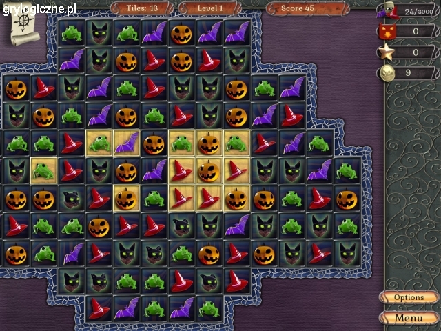Click the gold star bonus icon
Viewport: 441px width, 331px height.
coord(387,52)
